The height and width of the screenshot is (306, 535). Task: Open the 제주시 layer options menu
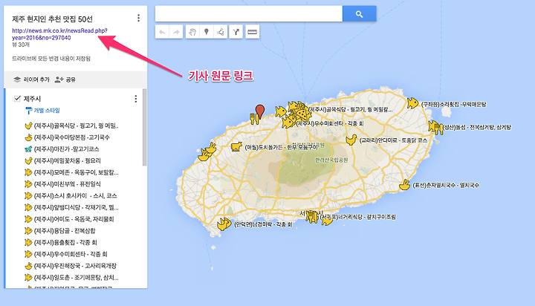[136, 99]
